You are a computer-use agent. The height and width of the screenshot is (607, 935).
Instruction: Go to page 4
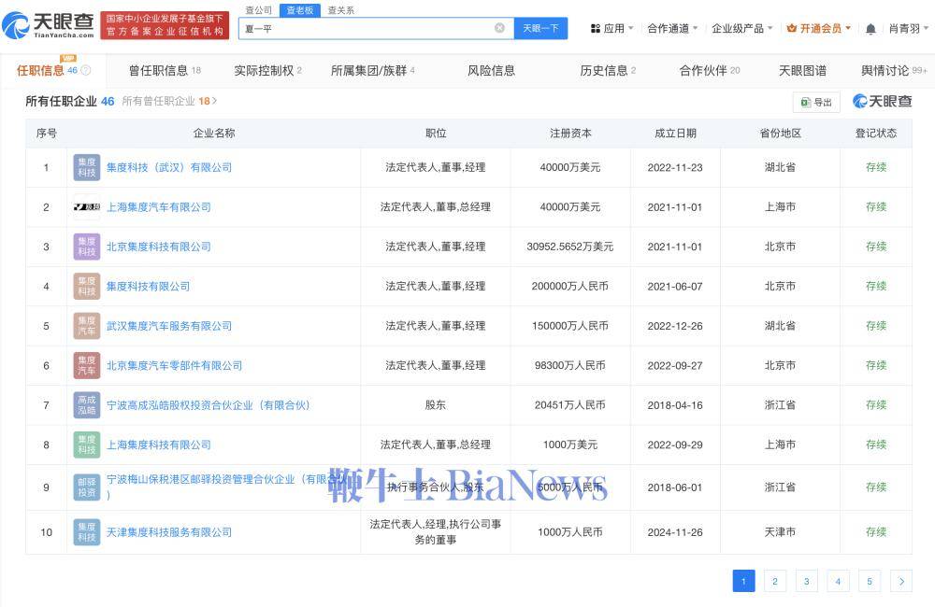tap(838, 582)
